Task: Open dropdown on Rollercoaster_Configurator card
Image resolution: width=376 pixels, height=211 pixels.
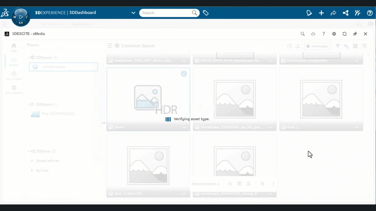Action: 356,61
